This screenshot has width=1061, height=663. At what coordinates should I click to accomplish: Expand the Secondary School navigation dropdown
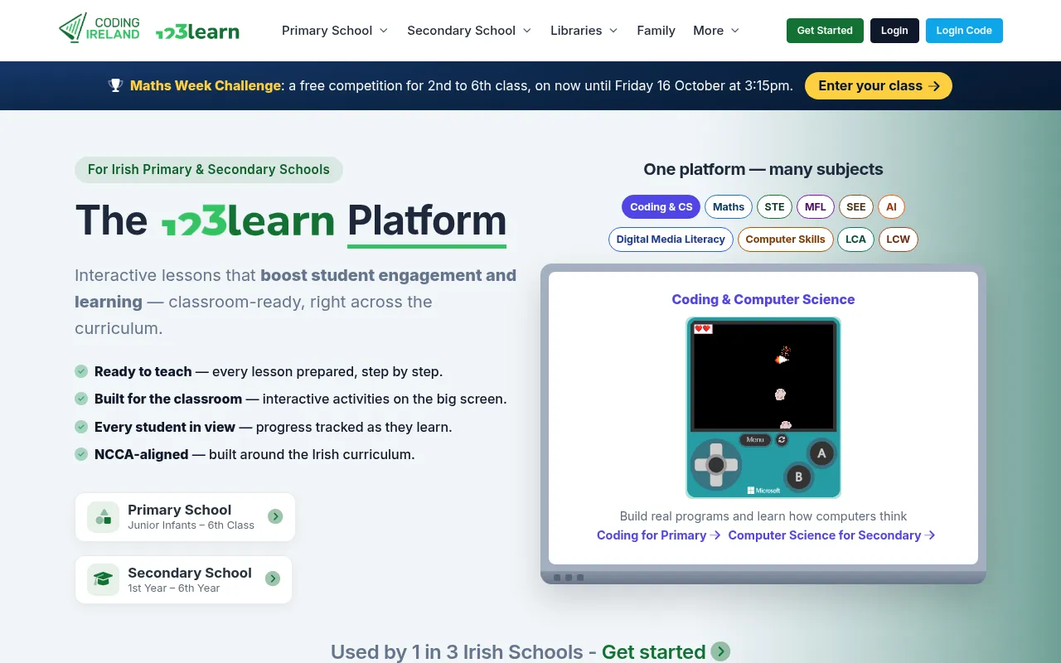click(469, 31)
